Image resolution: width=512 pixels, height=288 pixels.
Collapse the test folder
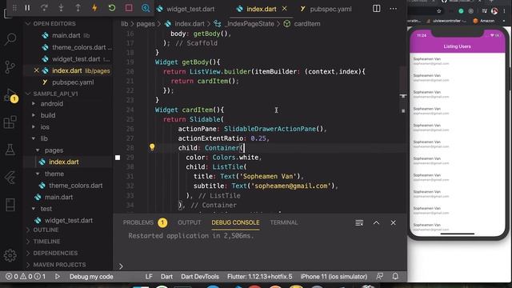click(46, 209)
